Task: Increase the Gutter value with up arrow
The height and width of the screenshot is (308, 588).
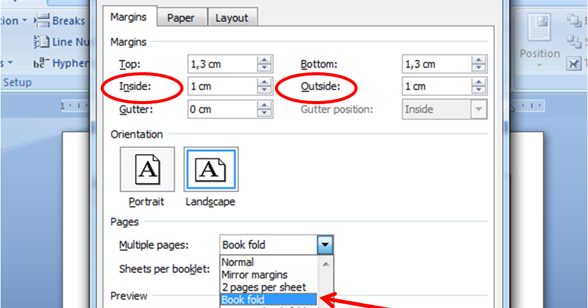Action: coord(264,105)
